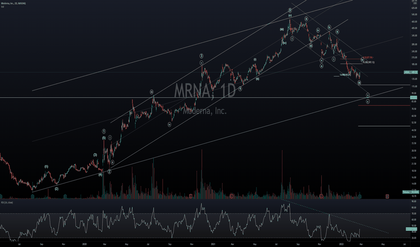Viewport: 420px width, 247px height.
Task: Click the 2020 label on time axis
Action: (84, 244)
